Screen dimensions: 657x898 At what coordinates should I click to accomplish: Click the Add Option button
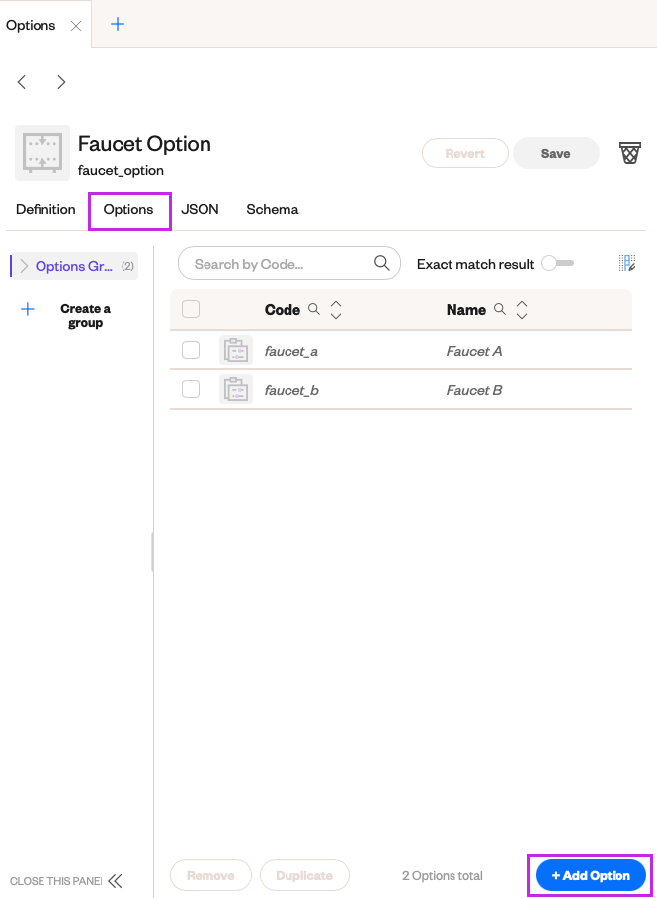(591, 875)
